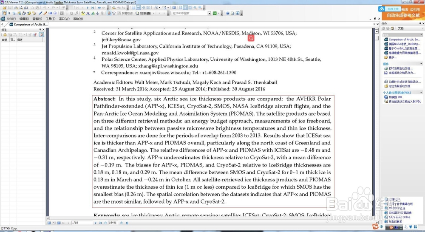
Task: Jump to last page in top toolbar
Action: (x=93, y=8)
